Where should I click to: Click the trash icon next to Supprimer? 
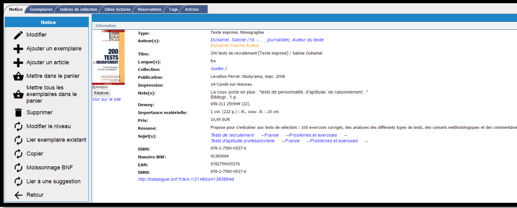pyautogui.click(x=18, y=113)
